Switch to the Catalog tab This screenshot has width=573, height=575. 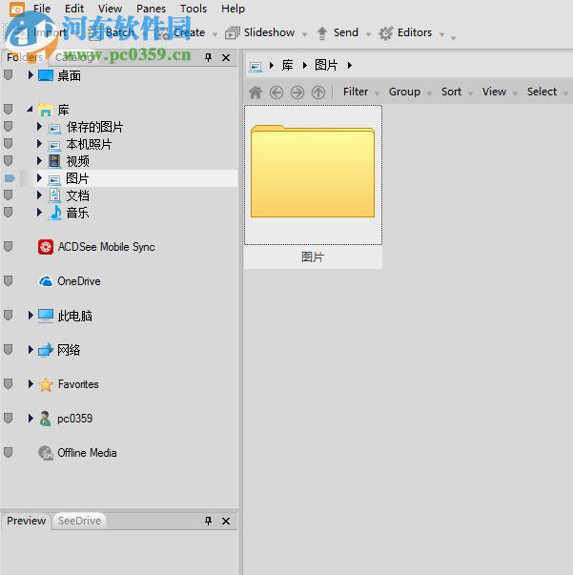[73, 57]
